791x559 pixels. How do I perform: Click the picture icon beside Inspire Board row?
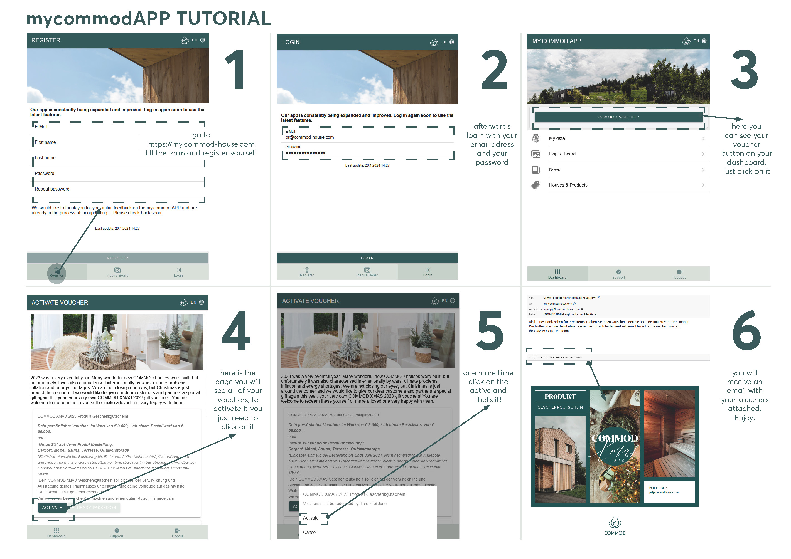point(536,154)
